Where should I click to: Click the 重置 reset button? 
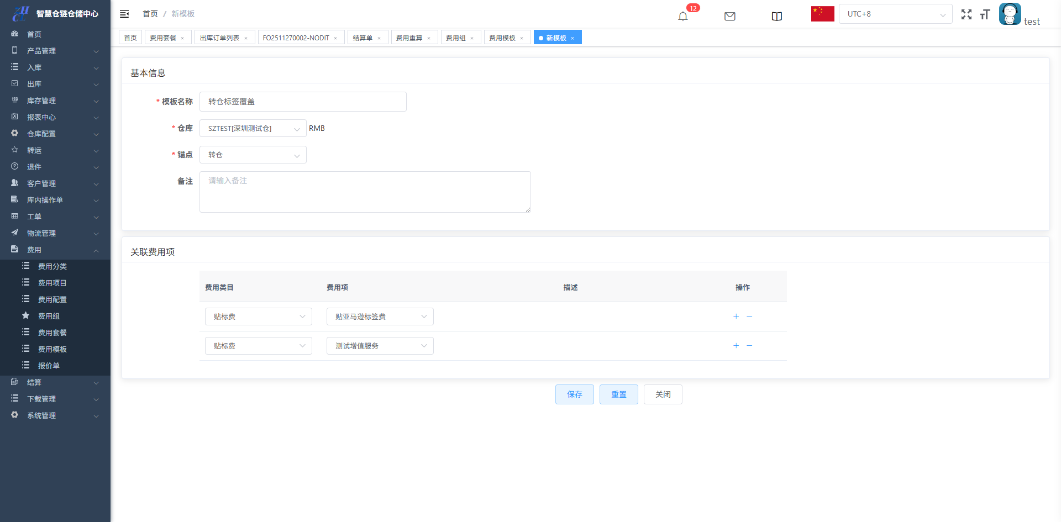pyautogui.click(x=618, y=394)
